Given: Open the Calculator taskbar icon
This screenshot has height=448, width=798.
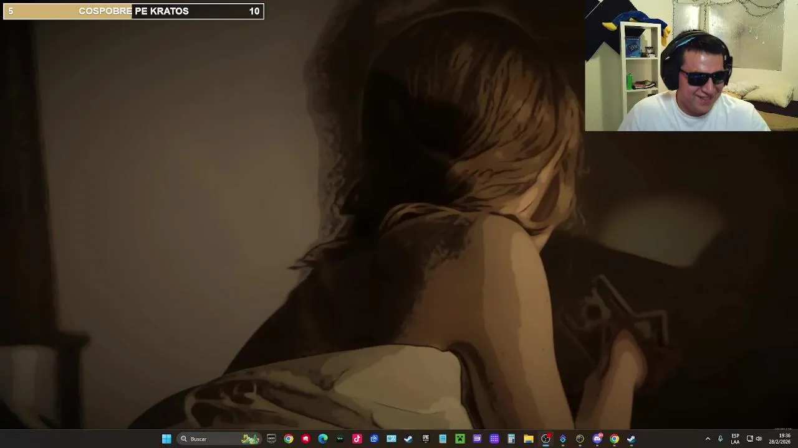Looking at the screenshot, I should click(511, 439).
